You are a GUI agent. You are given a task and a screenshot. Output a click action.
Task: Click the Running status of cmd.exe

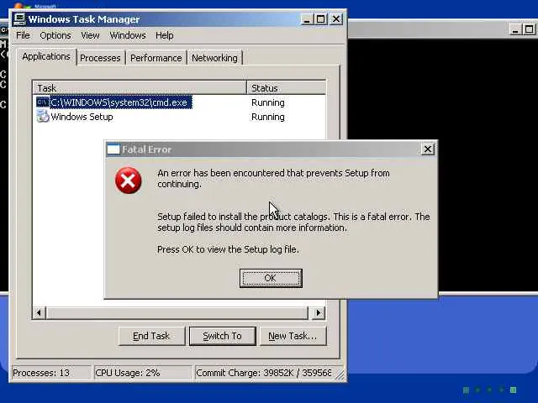pyautogui.click(x=268, y=102)
